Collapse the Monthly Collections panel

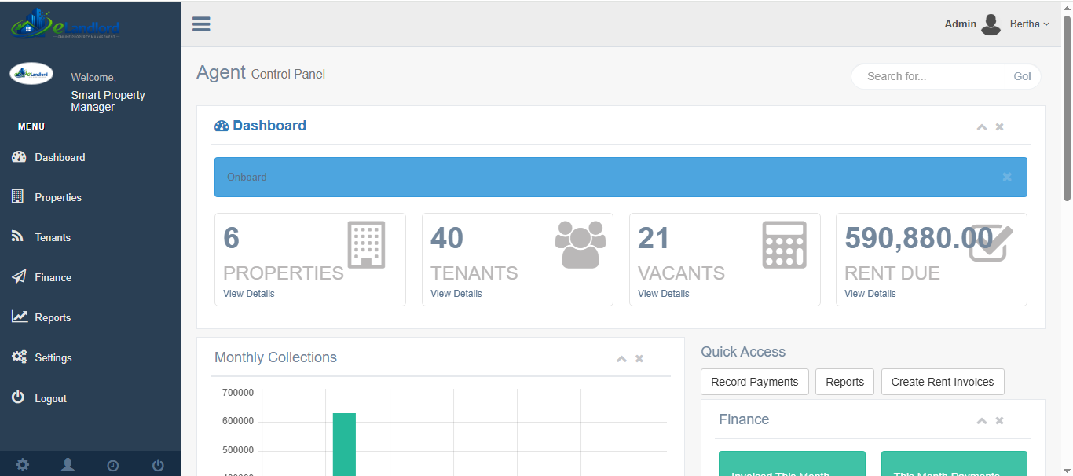click(621, 359)
